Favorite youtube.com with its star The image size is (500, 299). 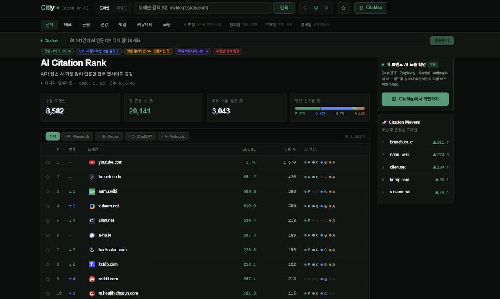tap(48, 162)
